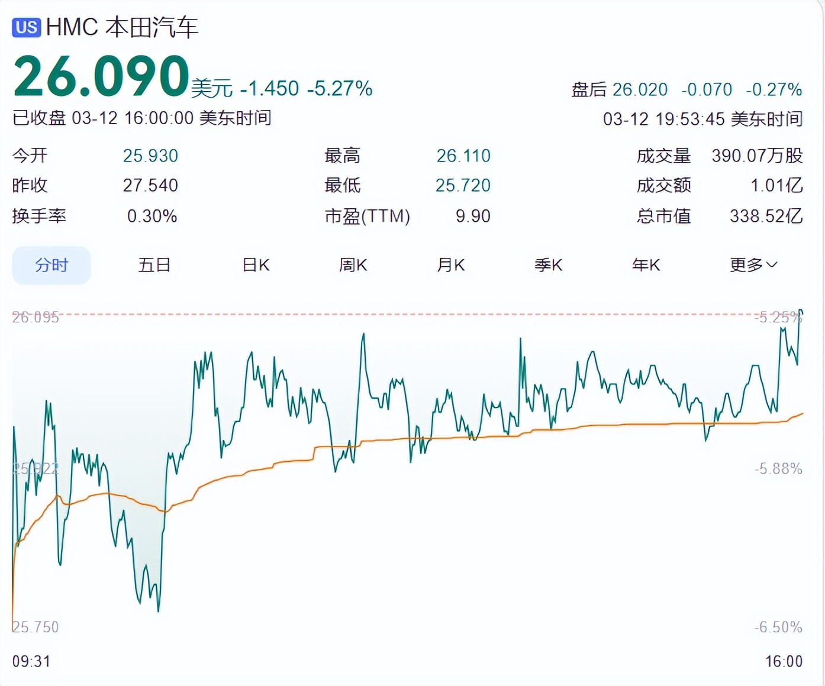Click the 09:31 start time marker

click(31, 661)
